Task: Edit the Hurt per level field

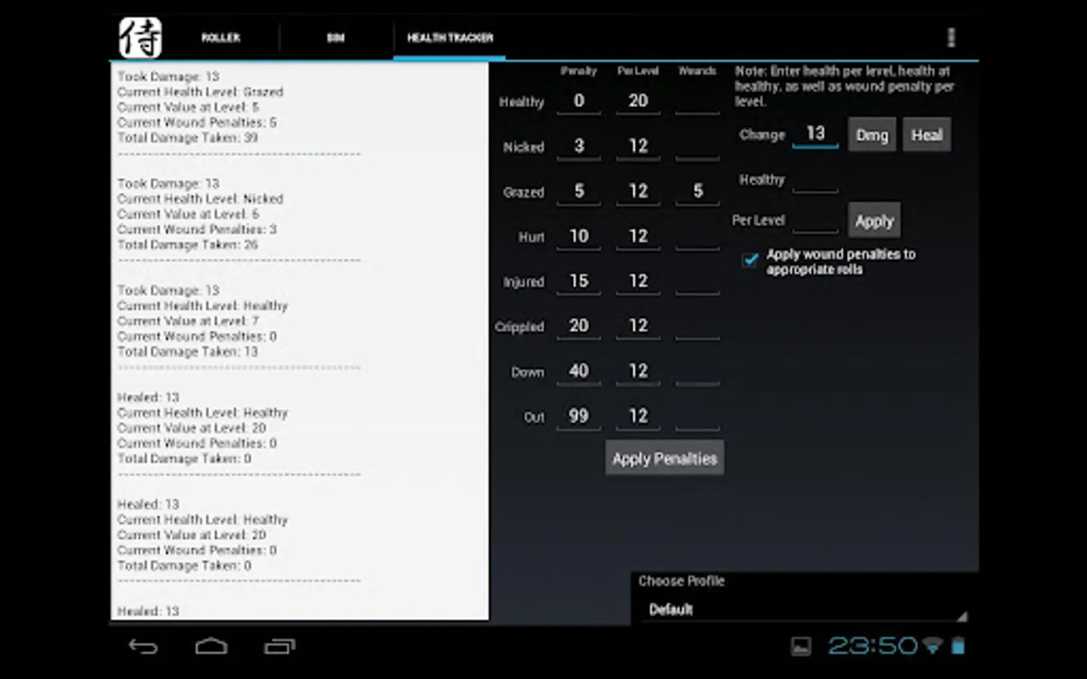Action: [x=638, y=236]
